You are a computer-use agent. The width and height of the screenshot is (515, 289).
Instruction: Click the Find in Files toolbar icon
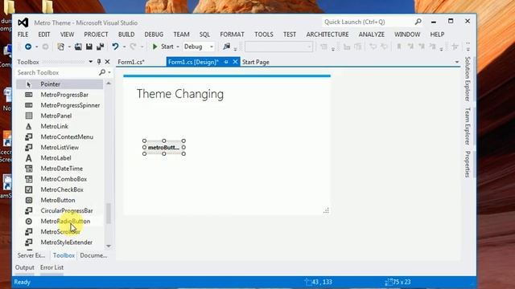tap(226, 47)
